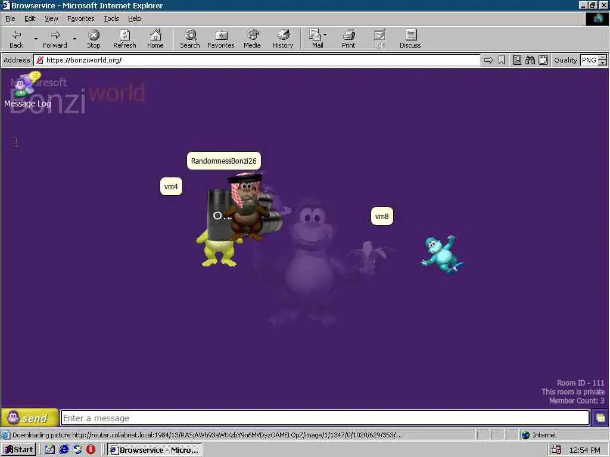Click the Show Desktop quick launch icon
The height and width of the screenshot is (457, 610).
point(50,450)
